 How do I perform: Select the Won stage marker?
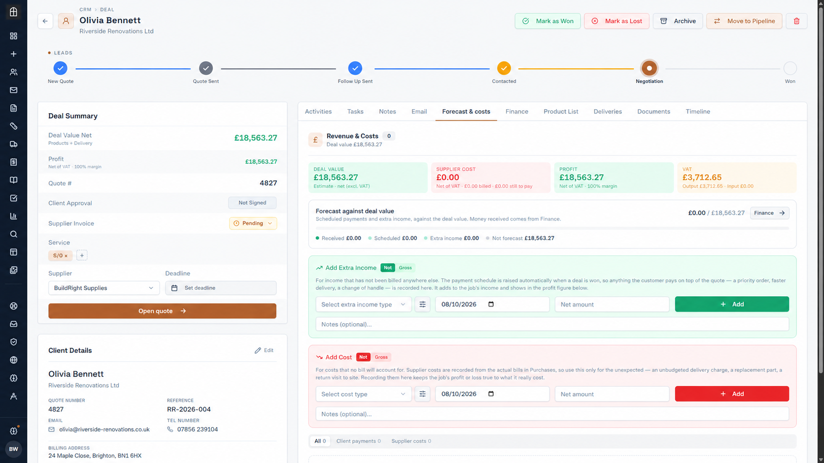[x=790, y=68]
